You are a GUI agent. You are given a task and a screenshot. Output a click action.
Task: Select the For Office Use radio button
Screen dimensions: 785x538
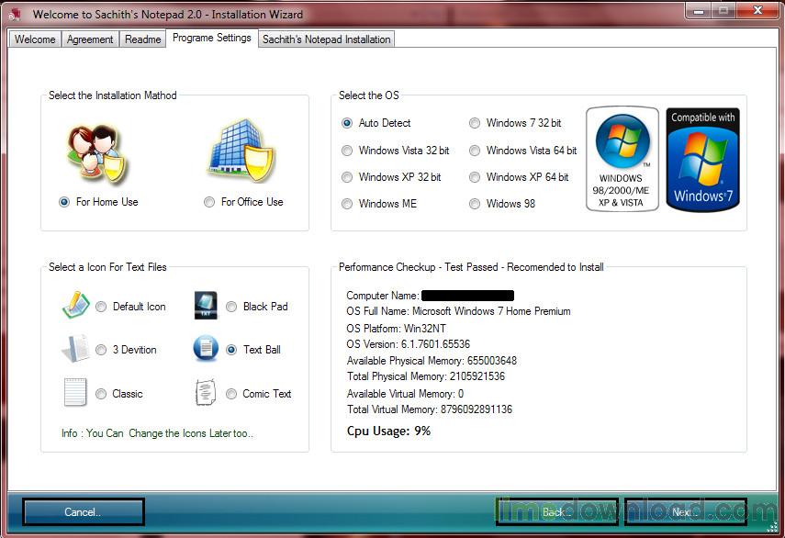tap(209, 202)
